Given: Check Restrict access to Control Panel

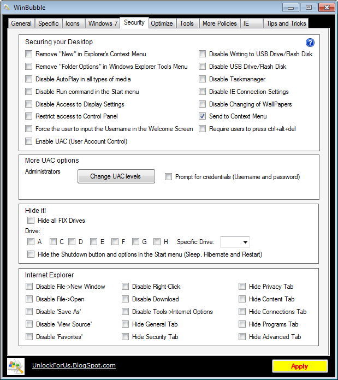Looking at the screenshot, I should (x=28, y=116).
